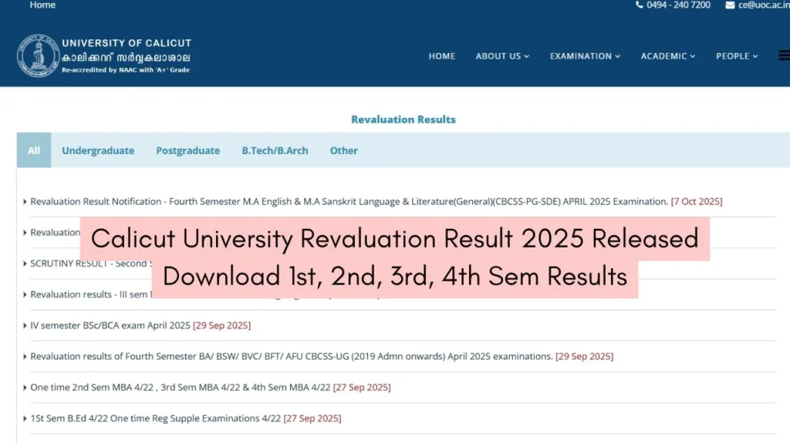Open the B.Tech/B.Arch tab
790x444 pixels.
(x=275, y=150)
